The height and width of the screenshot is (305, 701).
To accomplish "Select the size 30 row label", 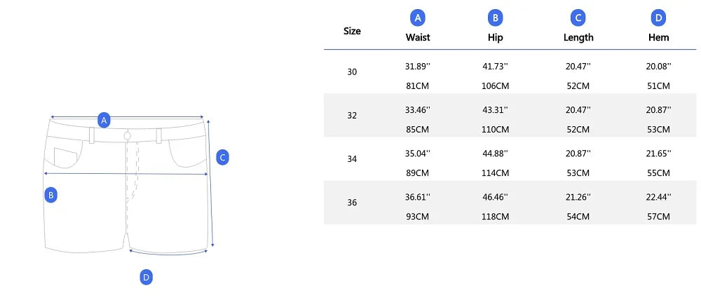I will [352, 72].
